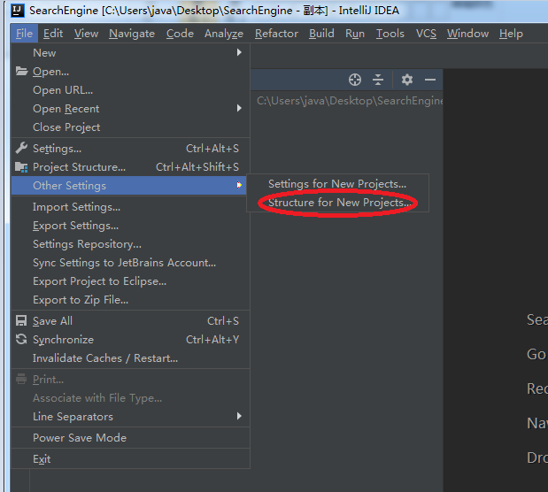Open the Tools menu
The image size is (548, 492).
click(390, 34)
